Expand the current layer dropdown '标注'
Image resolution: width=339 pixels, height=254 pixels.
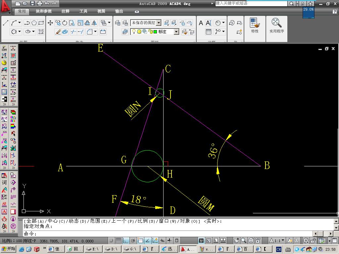click(x=176, y=32)
